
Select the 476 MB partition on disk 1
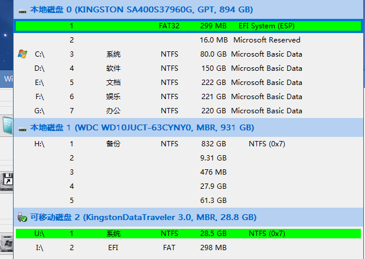pos(188,172)
